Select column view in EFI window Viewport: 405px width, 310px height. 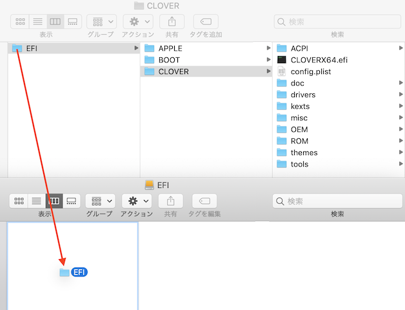[x=54, y=201]
